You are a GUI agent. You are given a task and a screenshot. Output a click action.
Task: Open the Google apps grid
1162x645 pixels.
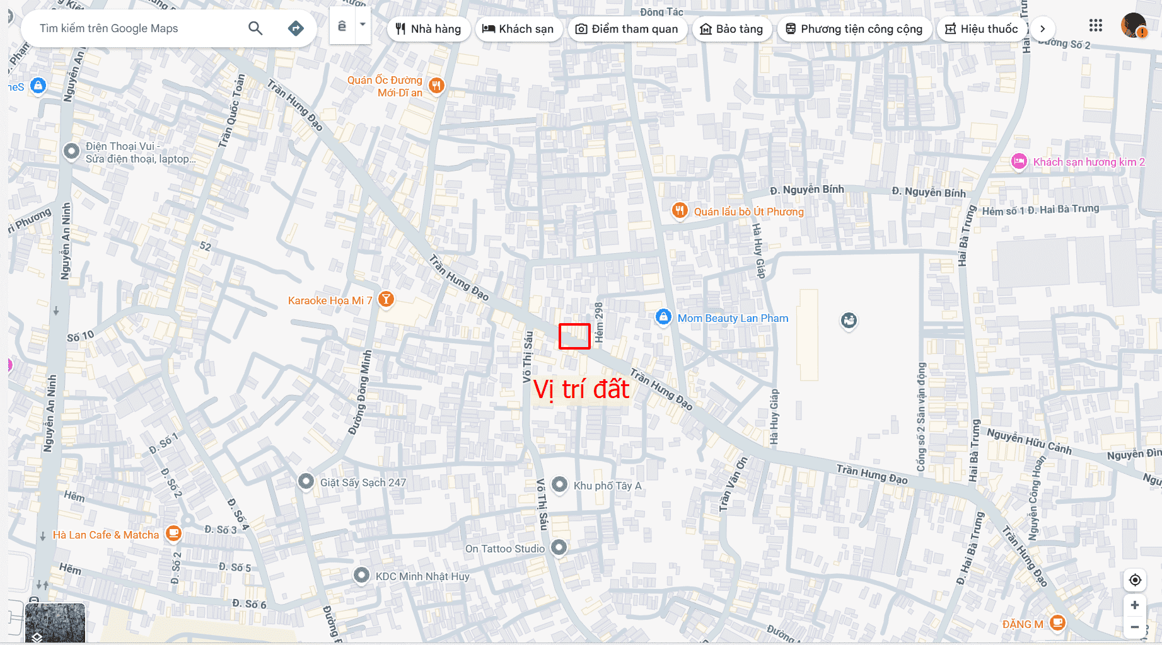pyautogui.click(x=1096, y=26)
